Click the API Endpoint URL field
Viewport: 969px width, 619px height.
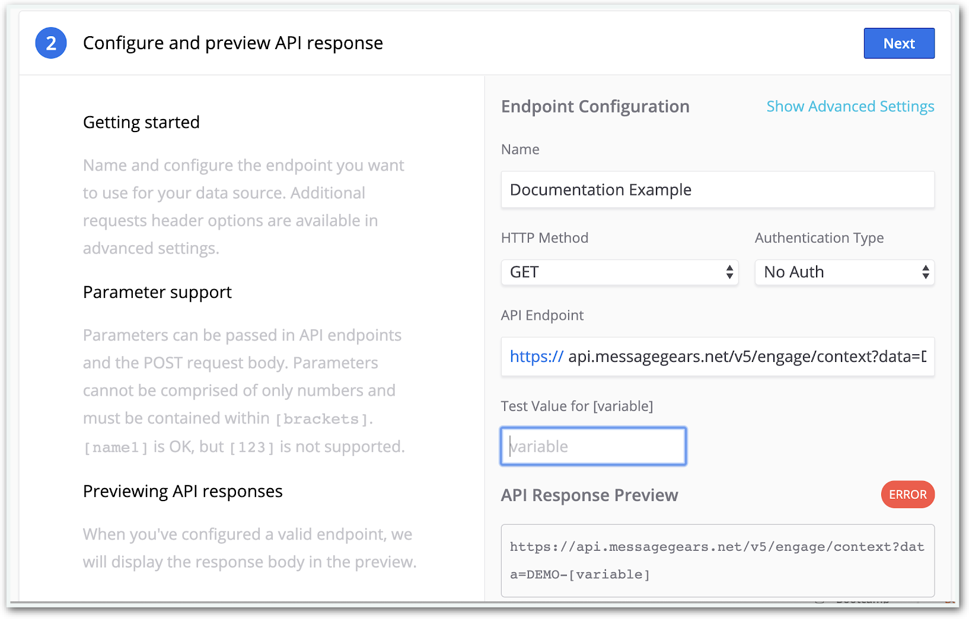[717, 357]
